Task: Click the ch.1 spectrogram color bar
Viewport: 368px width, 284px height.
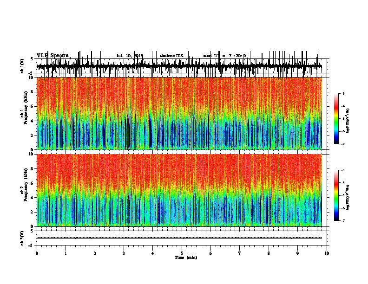Action: (x=336, y=119)
